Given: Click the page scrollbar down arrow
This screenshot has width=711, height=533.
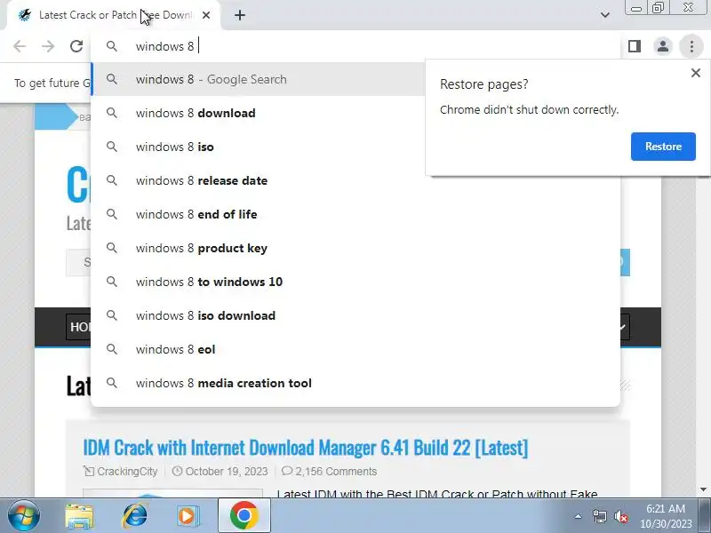Looking at the screenshot, I should (x=704, y=489).
